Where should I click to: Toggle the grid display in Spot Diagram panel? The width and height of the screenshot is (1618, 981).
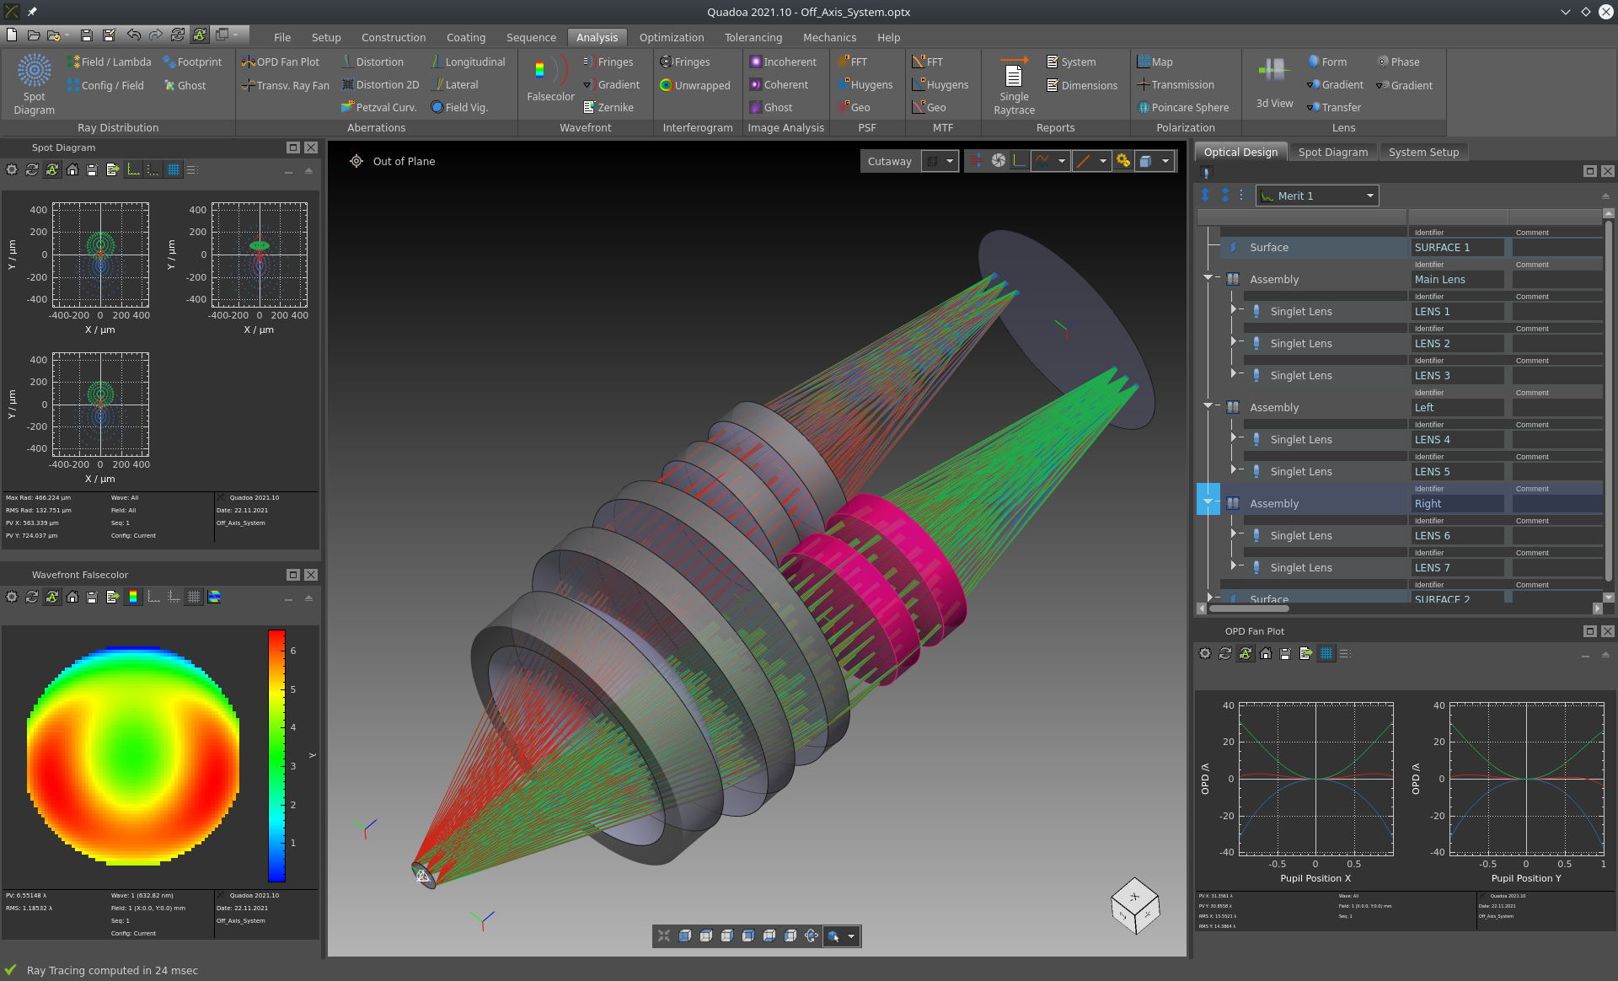coord(174,169)
